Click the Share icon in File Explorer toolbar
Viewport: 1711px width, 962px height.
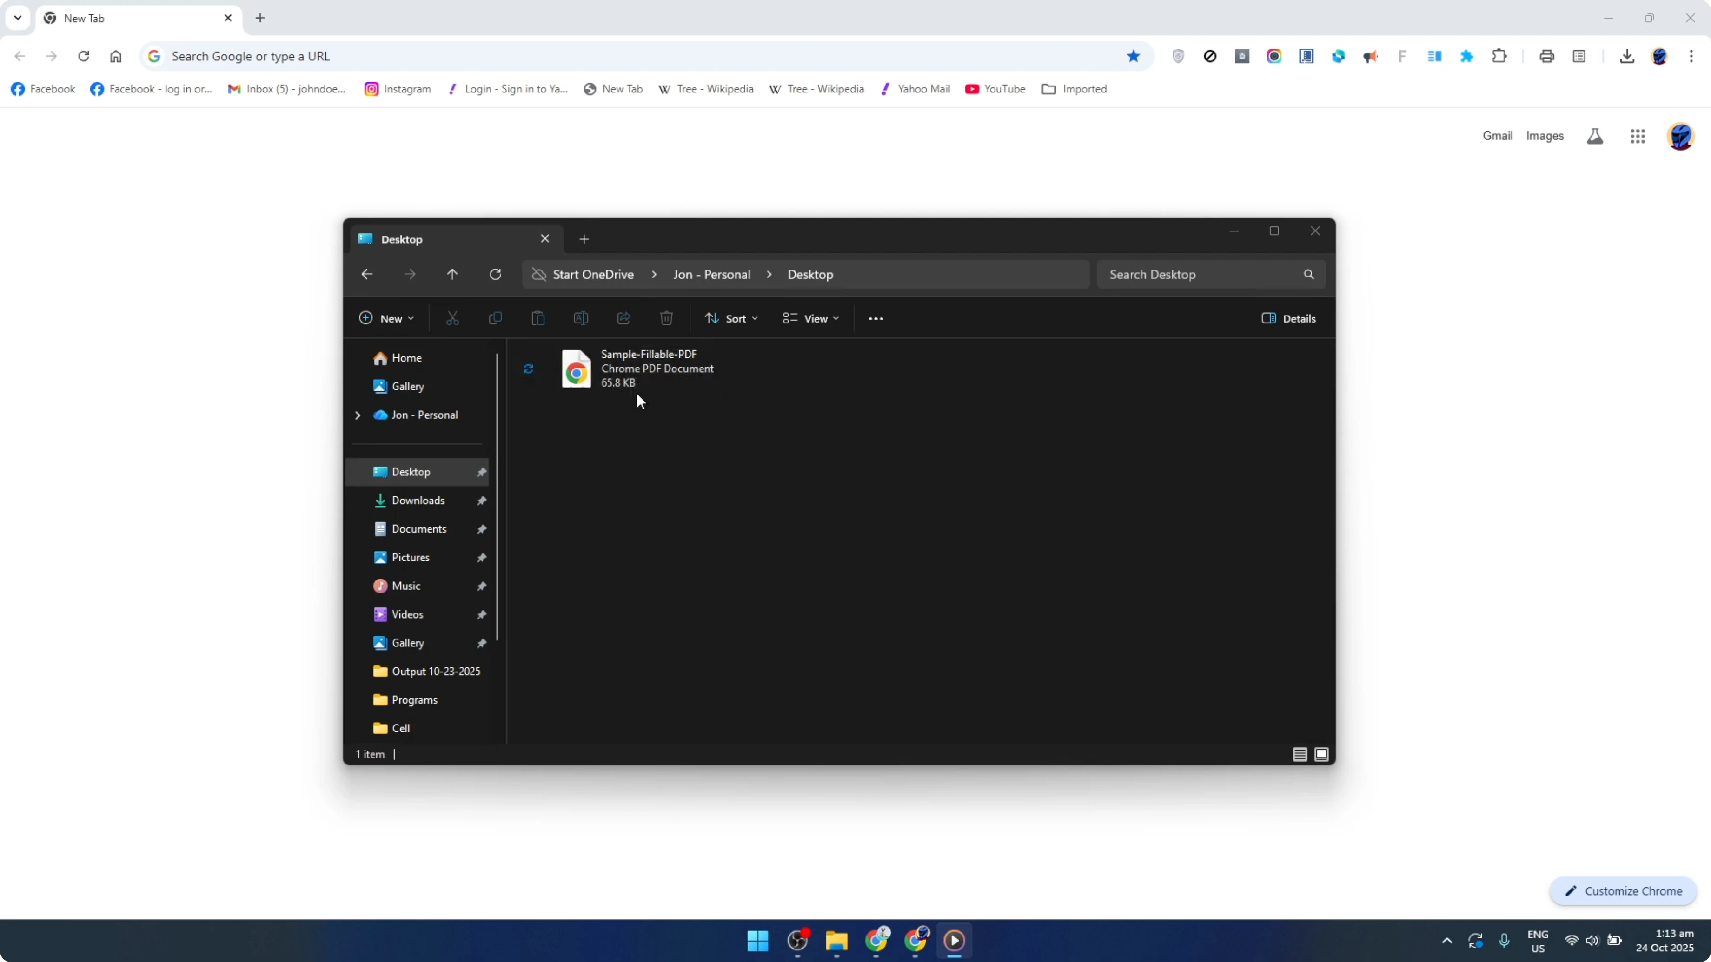pos(623,318)
